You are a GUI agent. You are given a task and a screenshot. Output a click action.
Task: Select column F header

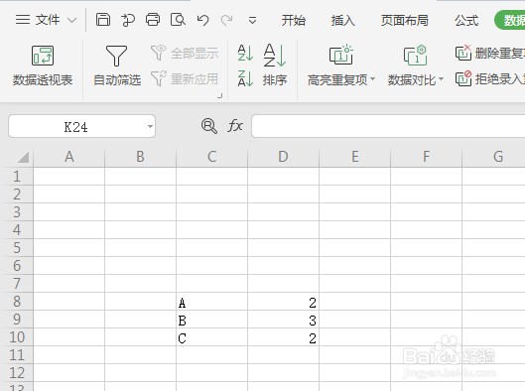point(426,157)
